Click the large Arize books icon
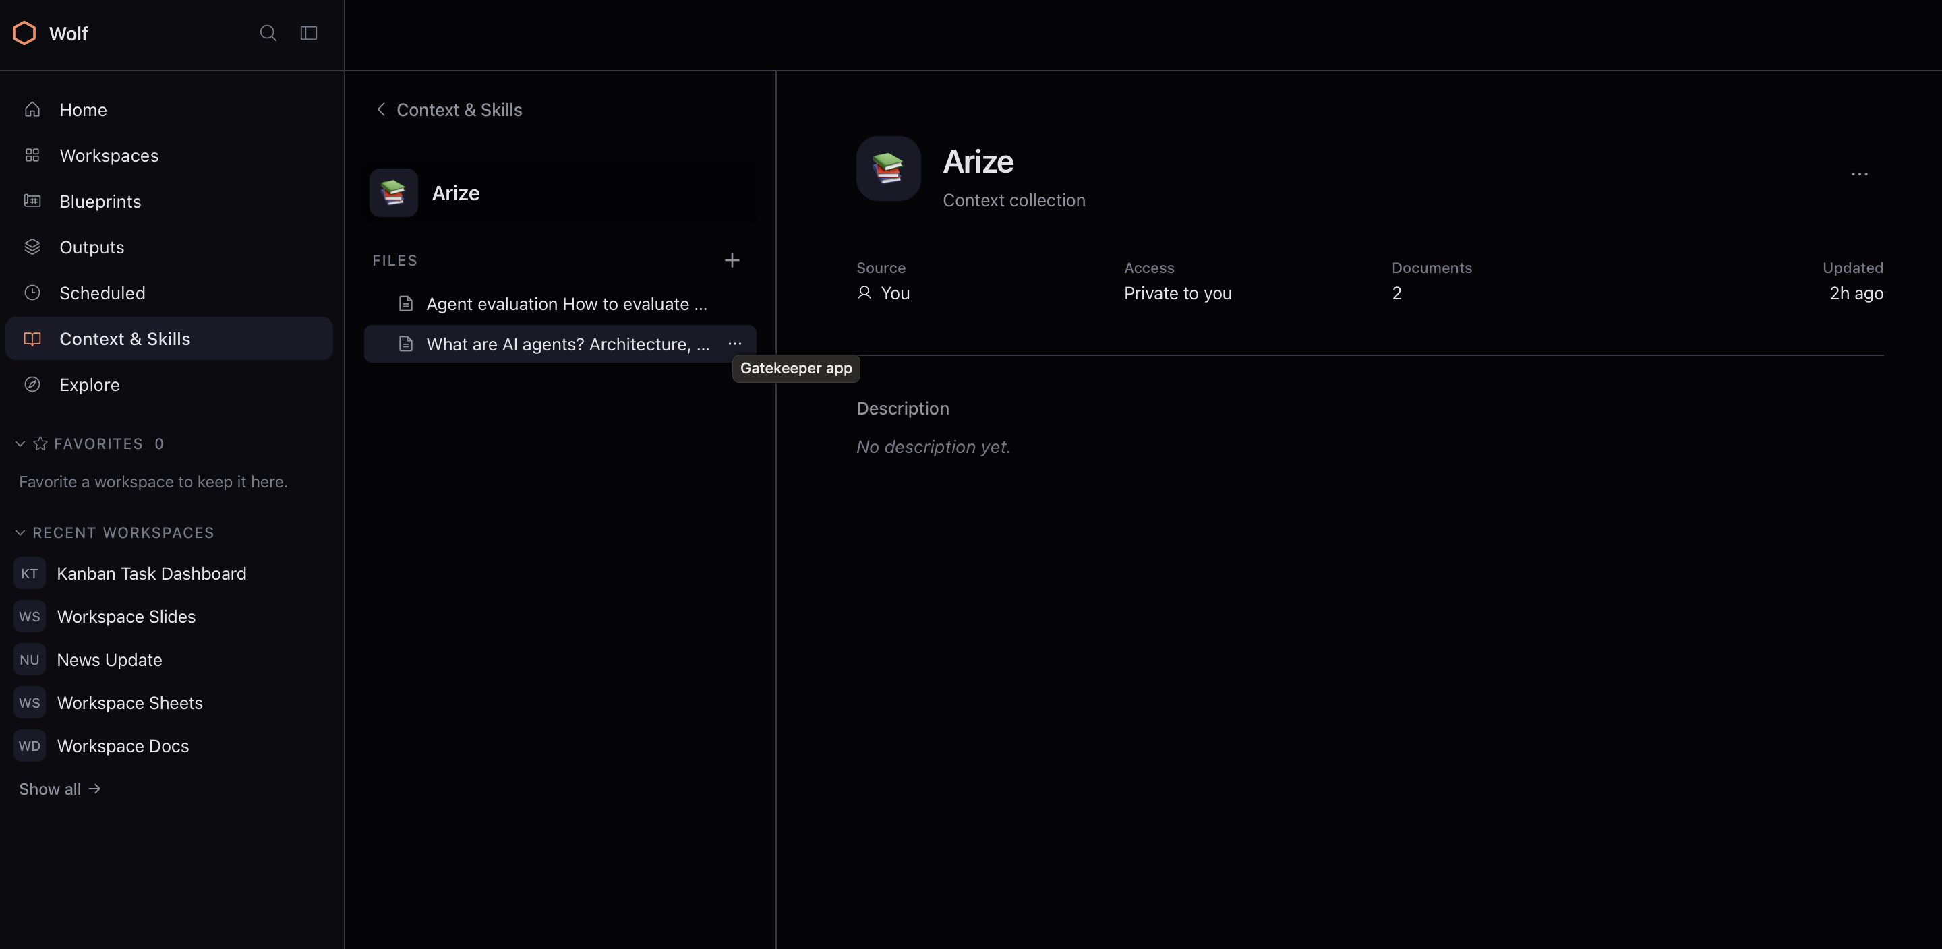 point(888,169)
